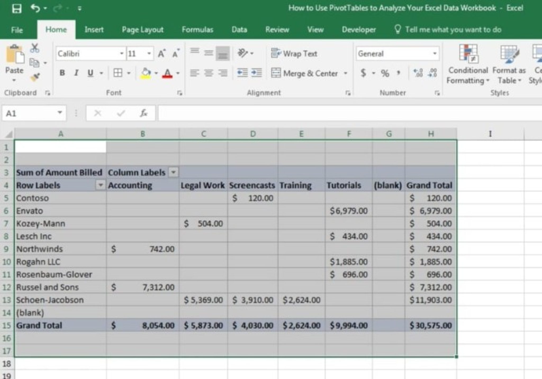Switch to the Data ribbon tab
Viewport: 542px width, 379px height.
coord(239,30)
